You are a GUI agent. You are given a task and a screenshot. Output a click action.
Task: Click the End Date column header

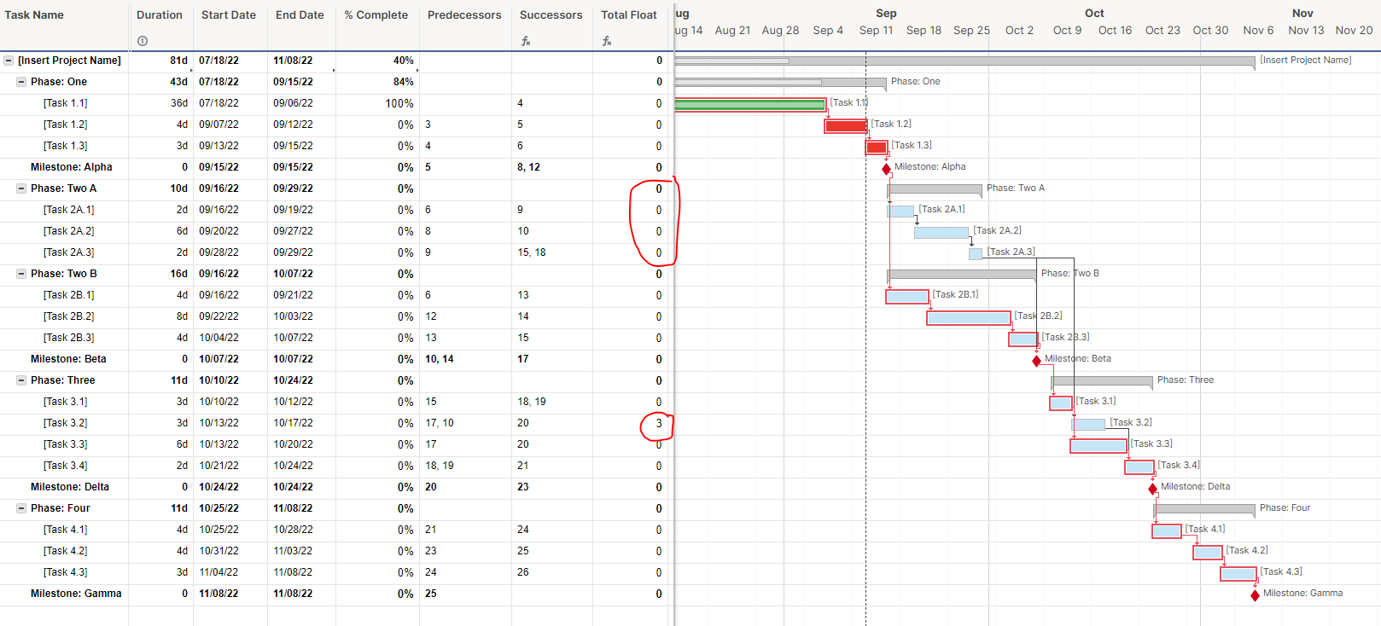pyautogui.click(x=300, y=14)
